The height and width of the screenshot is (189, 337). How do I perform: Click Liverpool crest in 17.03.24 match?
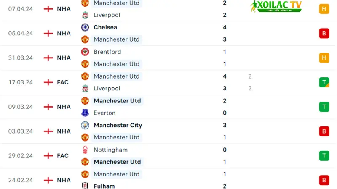(x=85, y=88)
